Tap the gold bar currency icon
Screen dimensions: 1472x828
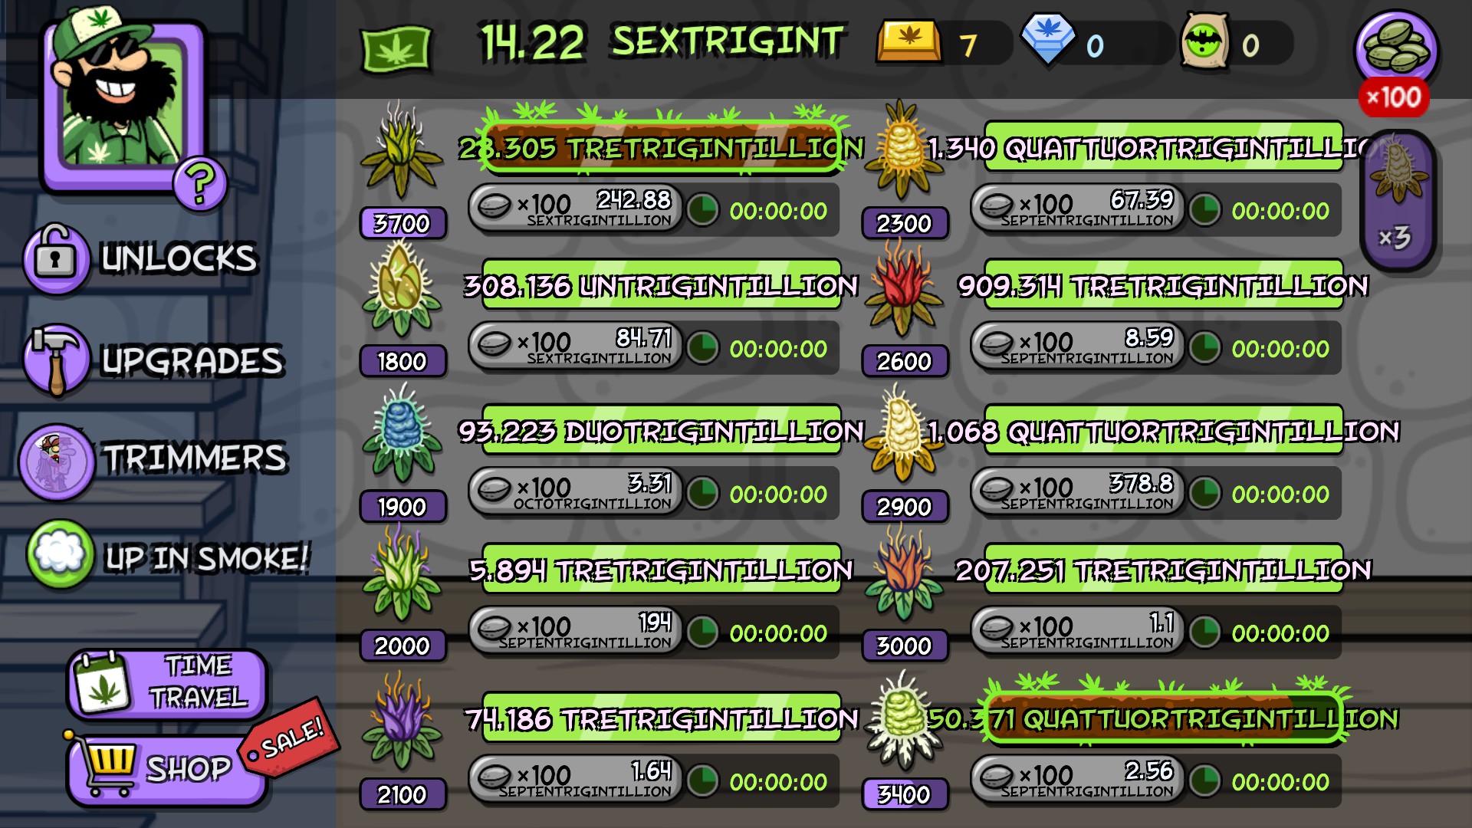click(x=909, y=42)
